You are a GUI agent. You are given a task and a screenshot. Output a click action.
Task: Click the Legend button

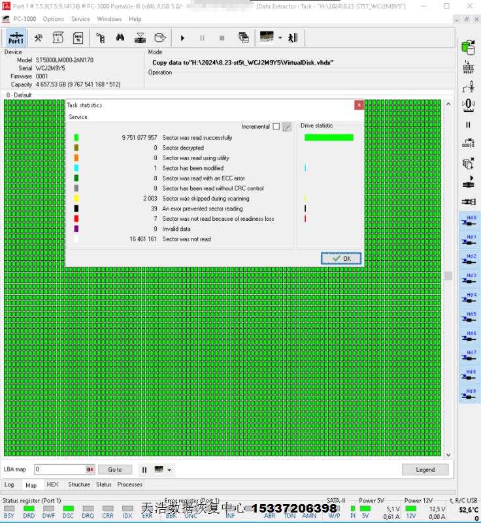point(425,469)
